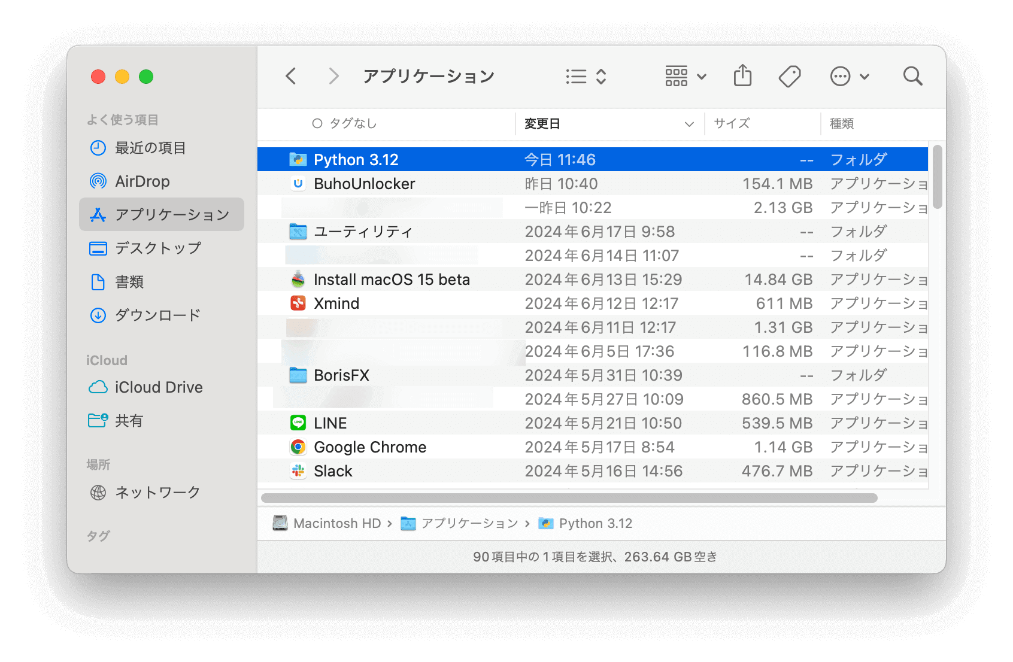Click Python 3.12 in path bar
Screen dimensions: 1013x662
click(586, 523)
